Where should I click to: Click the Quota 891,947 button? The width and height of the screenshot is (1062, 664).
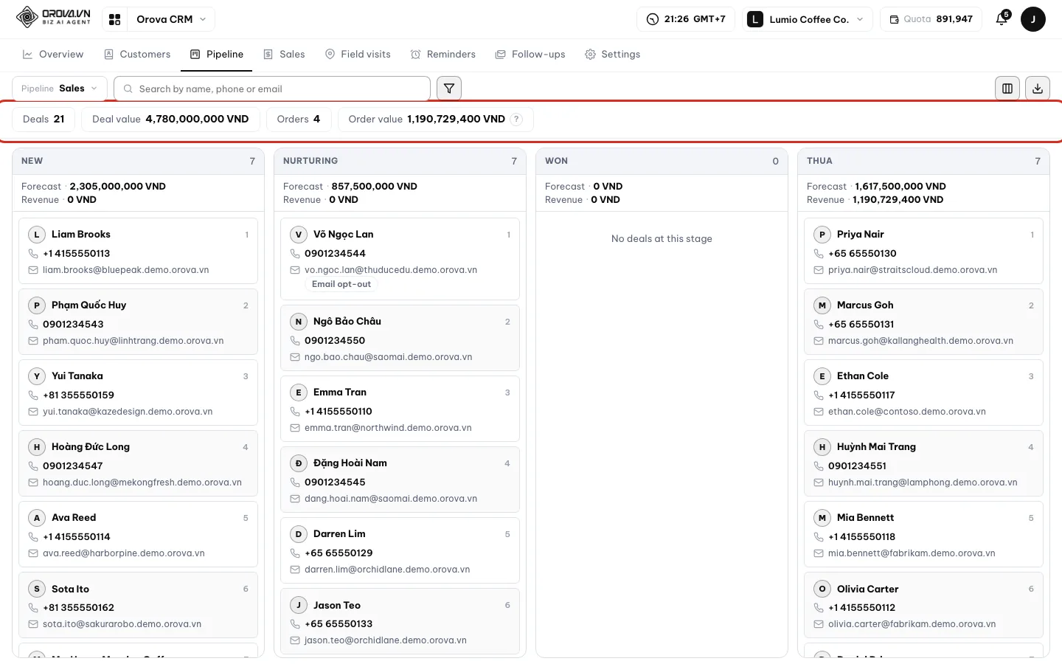point(931,19)
